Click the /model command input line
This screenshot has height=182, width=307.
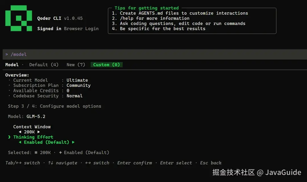point(155,54)
